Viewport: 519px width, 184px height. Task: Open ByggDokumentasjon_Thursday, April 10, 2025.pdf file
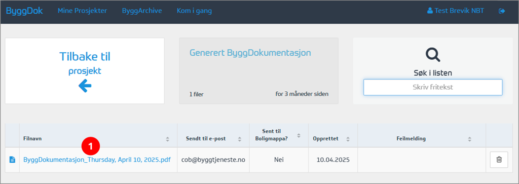point(97,160)
